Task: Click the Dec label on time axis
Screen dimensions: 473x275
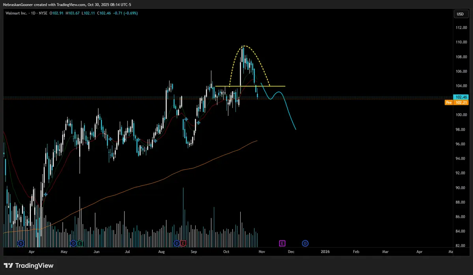Action: (x=291, y=251)
